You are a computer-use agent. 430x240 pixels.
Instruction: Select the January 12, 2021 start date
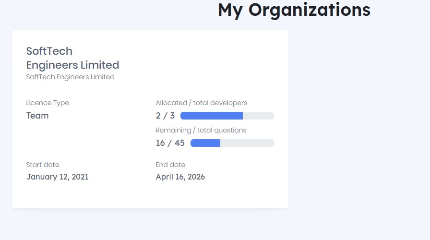57,177
